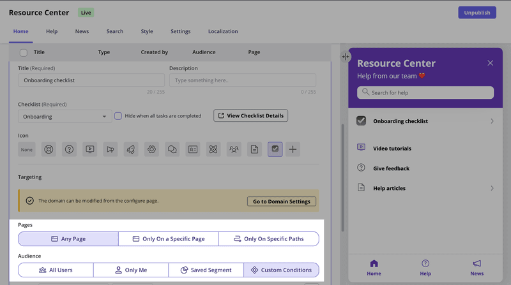The image size is (511, 285).
Task: Expand Help articles chevron in preview
Action: (492, 188)
